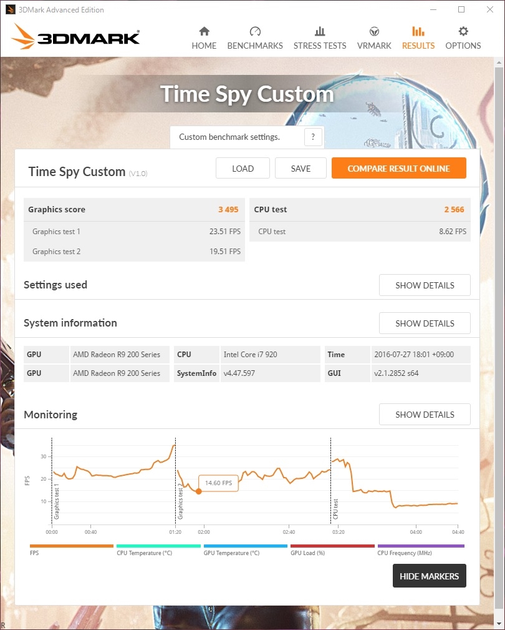Click the LOAD button

point(243,168)
